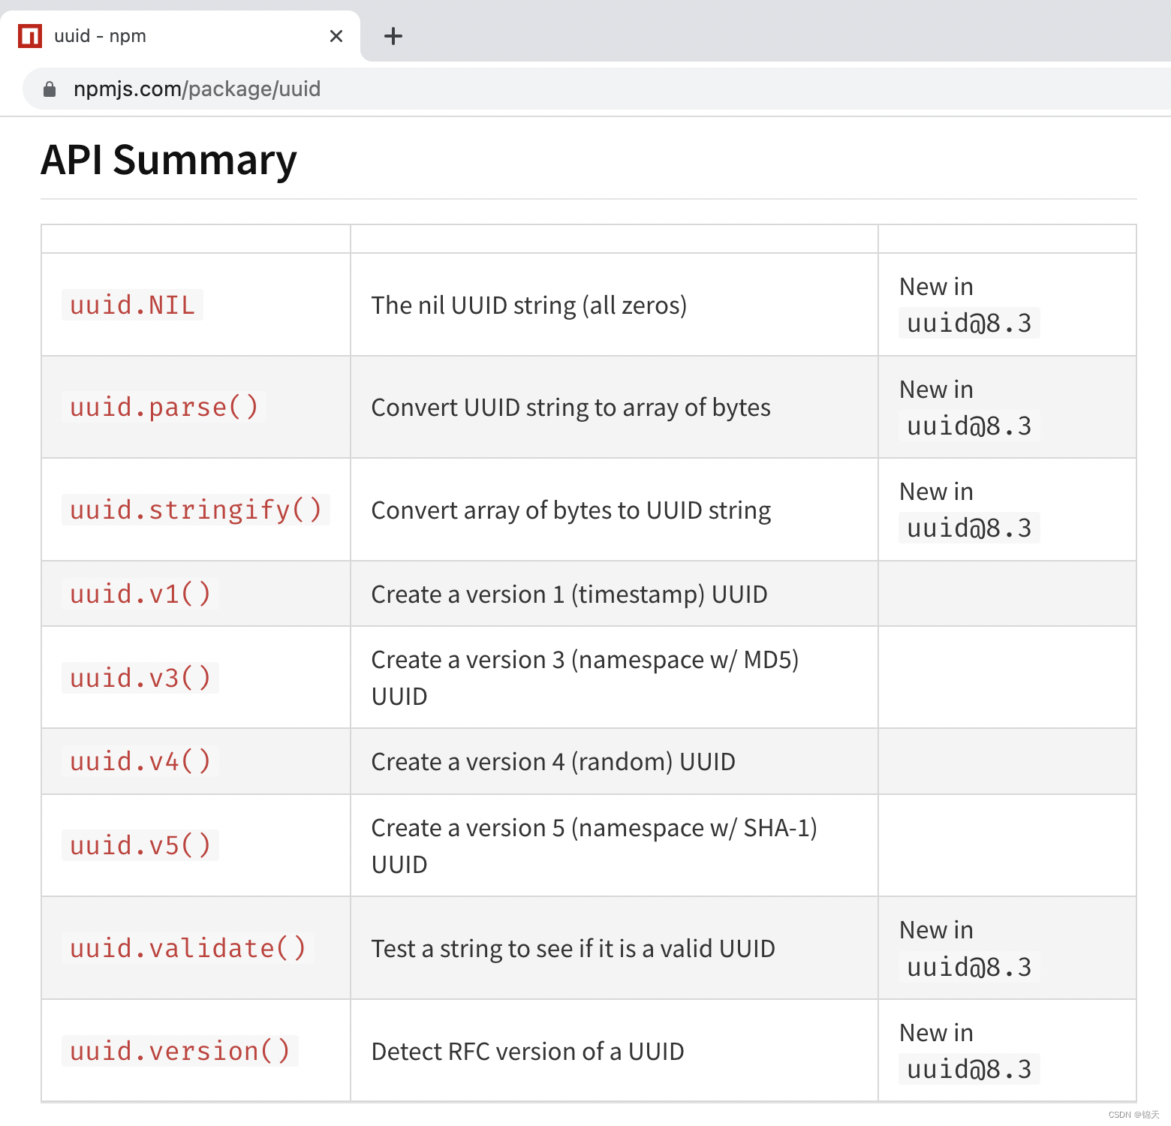Screen dimensions: 1171x1126
Task: Switch to the uuid - npm browser tab
Action: click(x=150, y=35)
